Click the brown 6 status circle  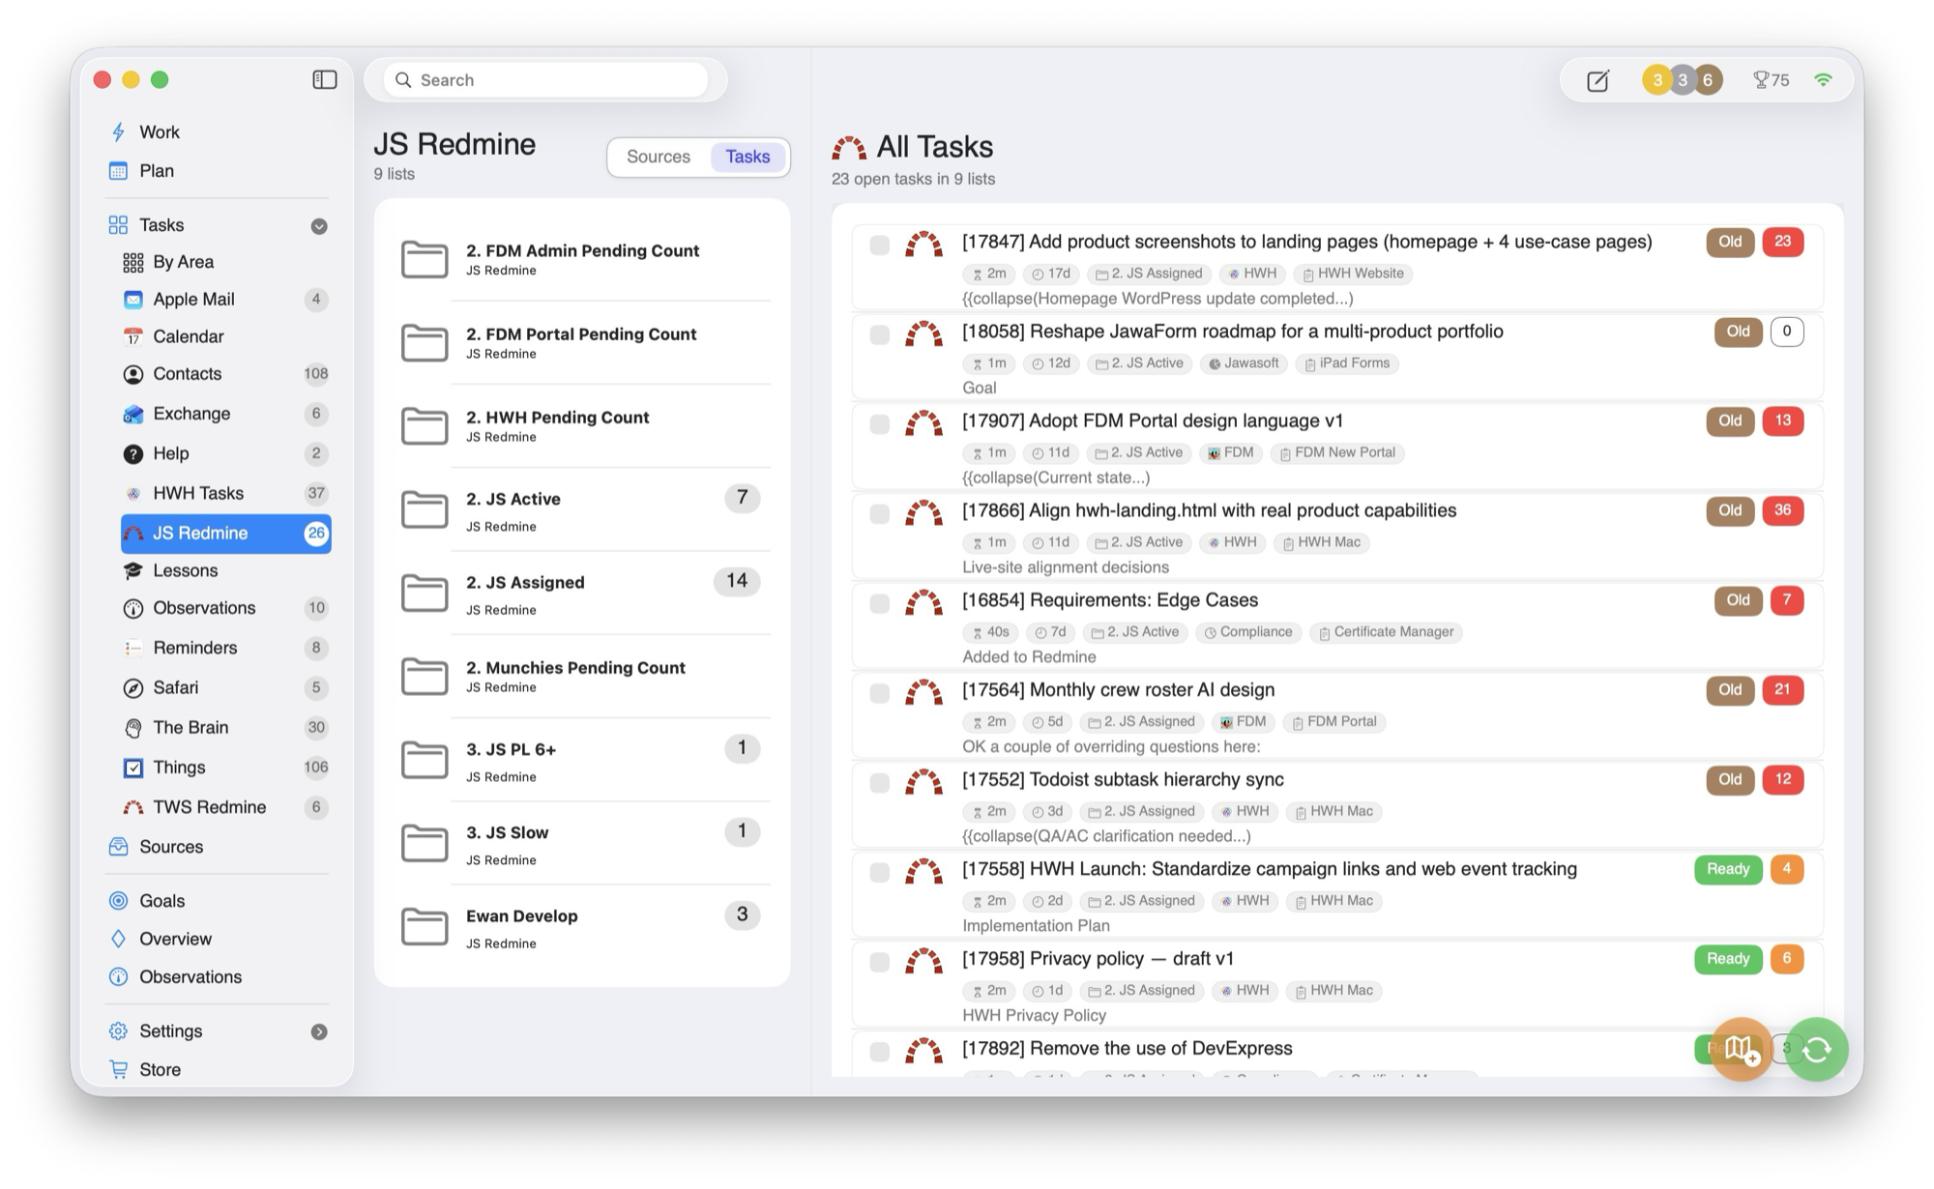pos(1708,80)
